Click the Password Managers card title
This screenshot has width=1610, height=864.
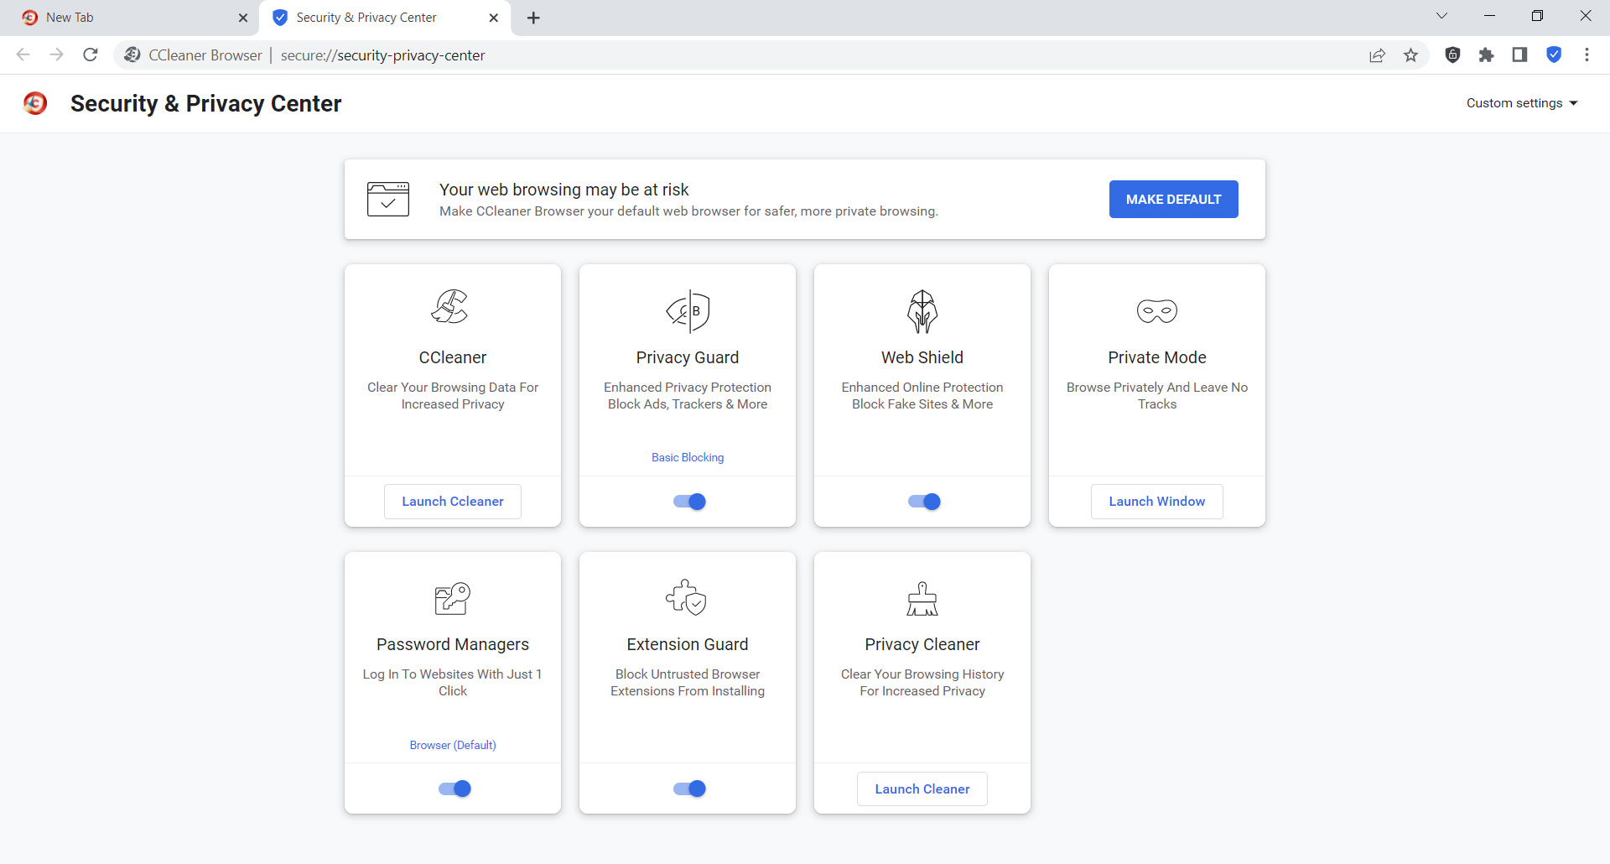point(453,644)
